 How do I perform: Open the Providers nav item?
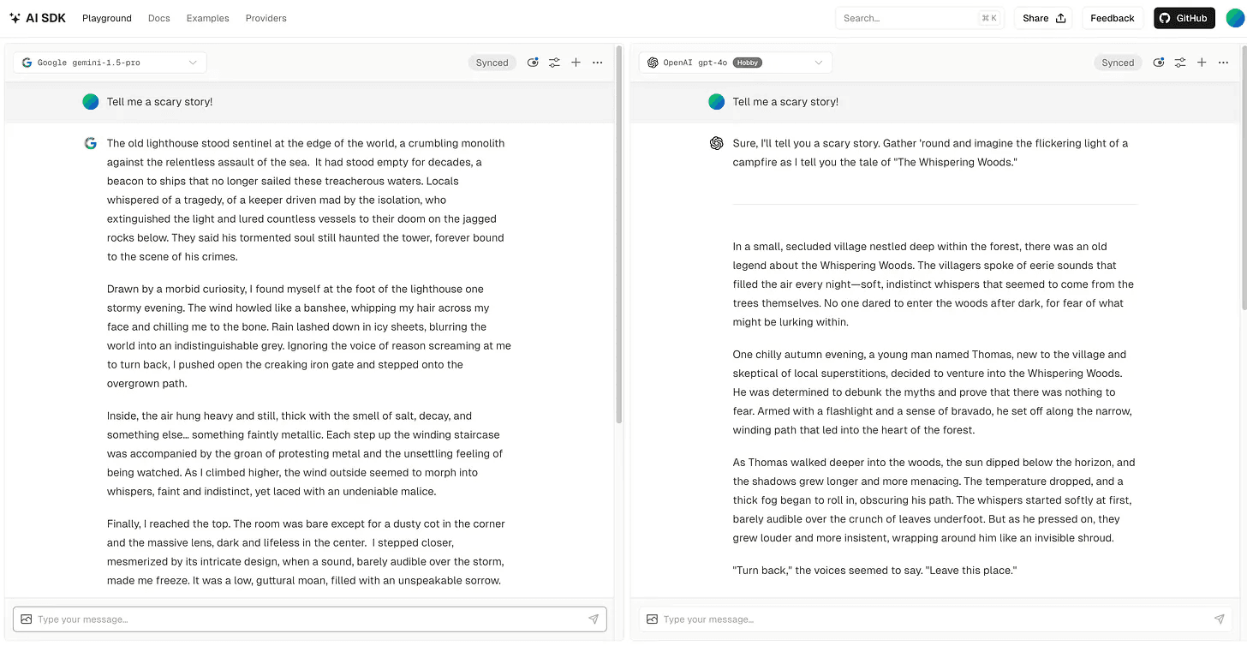pos(266,18)
